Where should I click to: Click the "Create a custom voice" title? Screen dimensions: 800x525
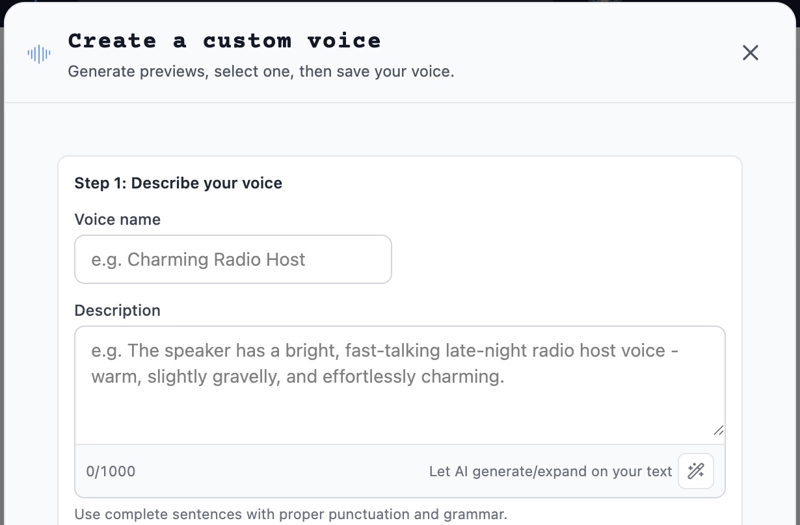click(x=224, y=41)
